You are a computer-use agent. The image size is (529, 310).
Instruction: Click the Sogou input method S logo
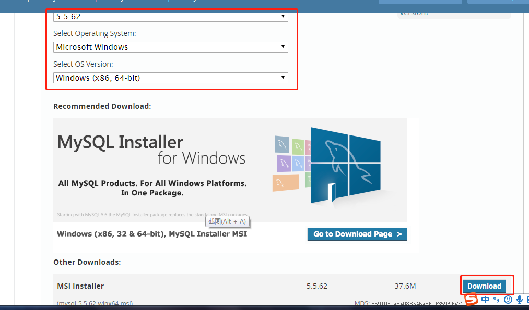[x=472, y=300]
